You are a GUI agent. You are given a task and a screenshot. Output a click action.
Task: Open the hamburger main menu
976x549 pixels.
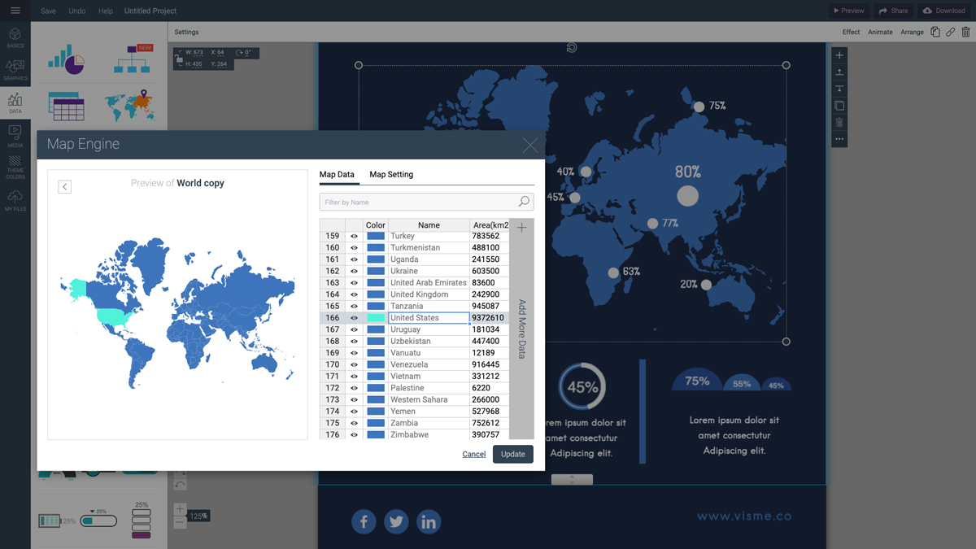click(15, 11)
